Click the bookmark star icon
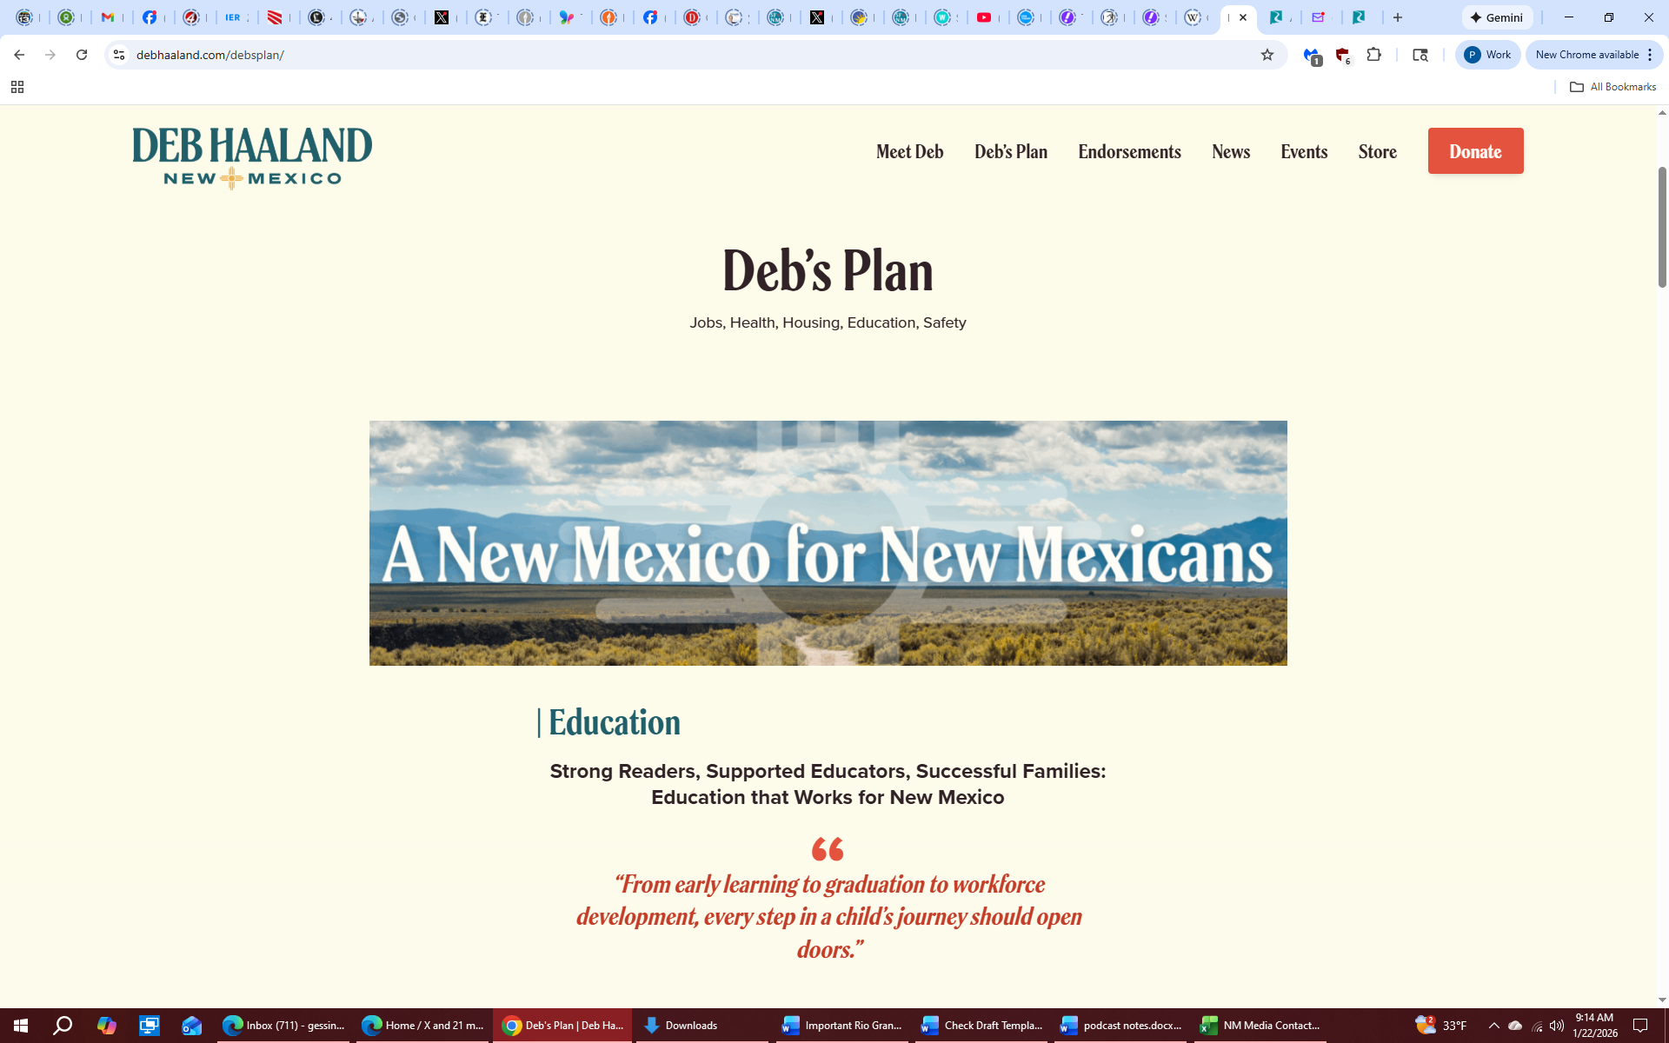The width and height of the screenshot is (1669, 1043). tap(1267, 55)
